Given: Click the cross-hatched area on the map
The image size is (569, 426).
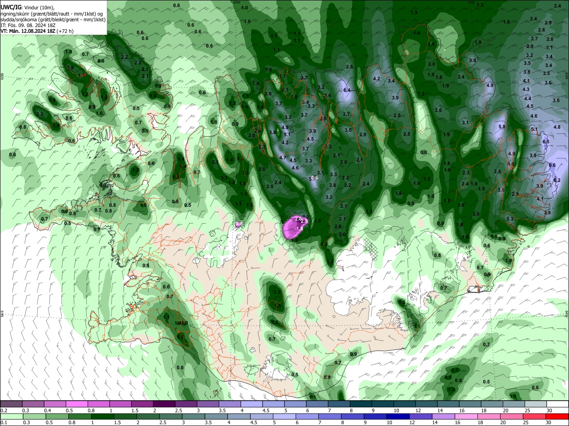Looking at the screenshot, I should tap(372, 248).
